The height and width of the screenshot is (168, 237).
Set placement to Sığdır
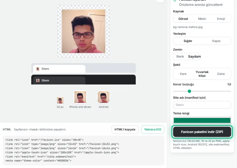tap(188, 41)
